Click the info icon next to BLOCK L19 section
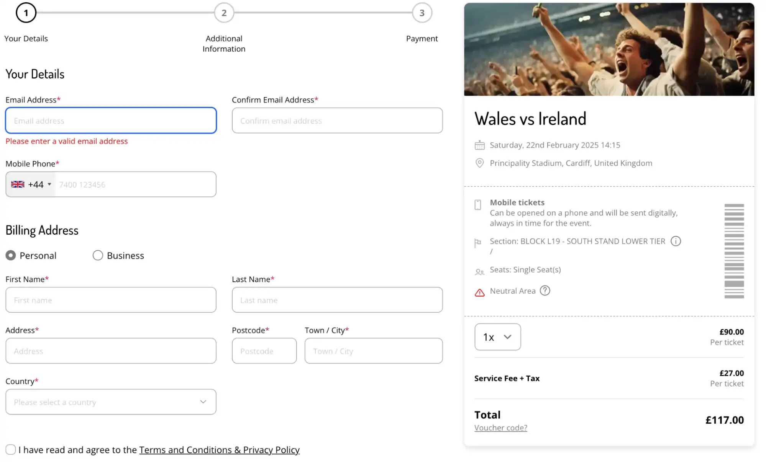Image resolution: width=766 pixels, height=462 pixels. tap(676, 241)
